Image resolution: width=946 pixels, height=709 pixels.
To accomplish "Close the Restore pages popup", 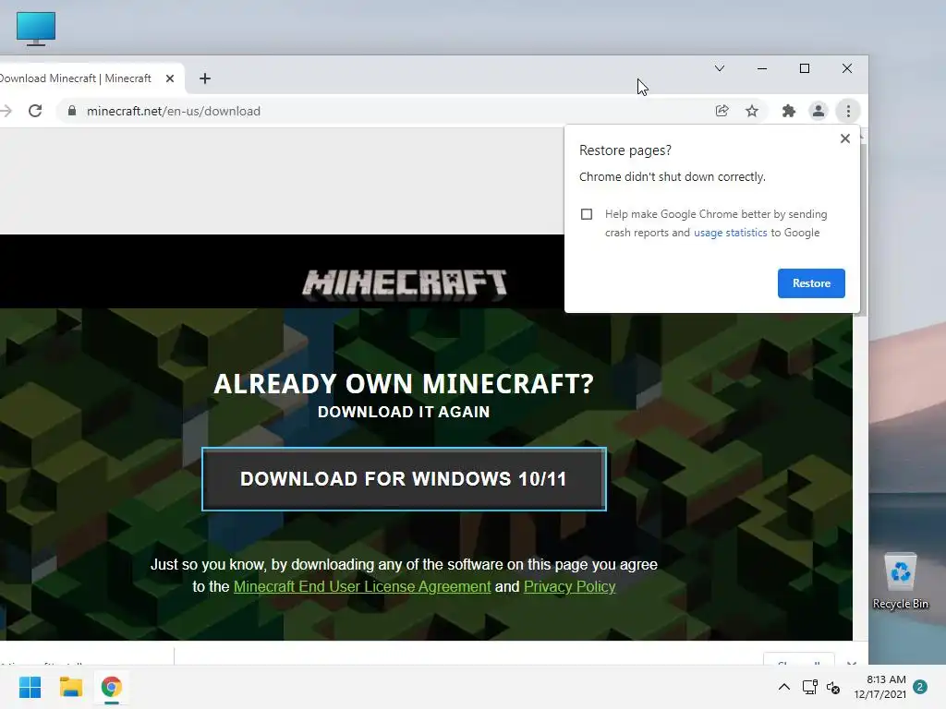I will 844,138.
